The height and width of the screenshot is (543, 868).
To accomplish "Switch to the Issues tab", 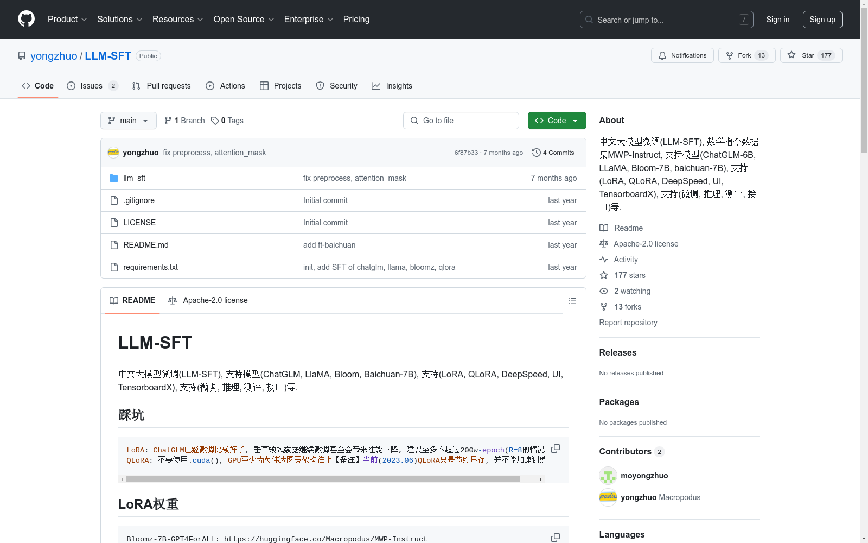I will (92, 86).
